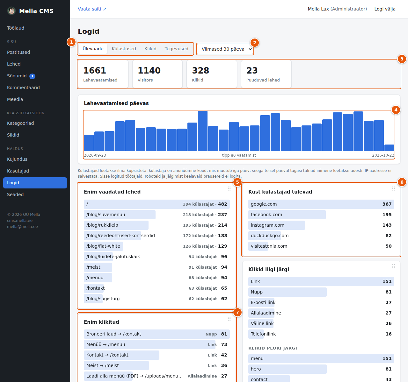Click the google.com referrer row
Image resolution: width=408 pixels, height=382 pixels.
pos(321,204)
